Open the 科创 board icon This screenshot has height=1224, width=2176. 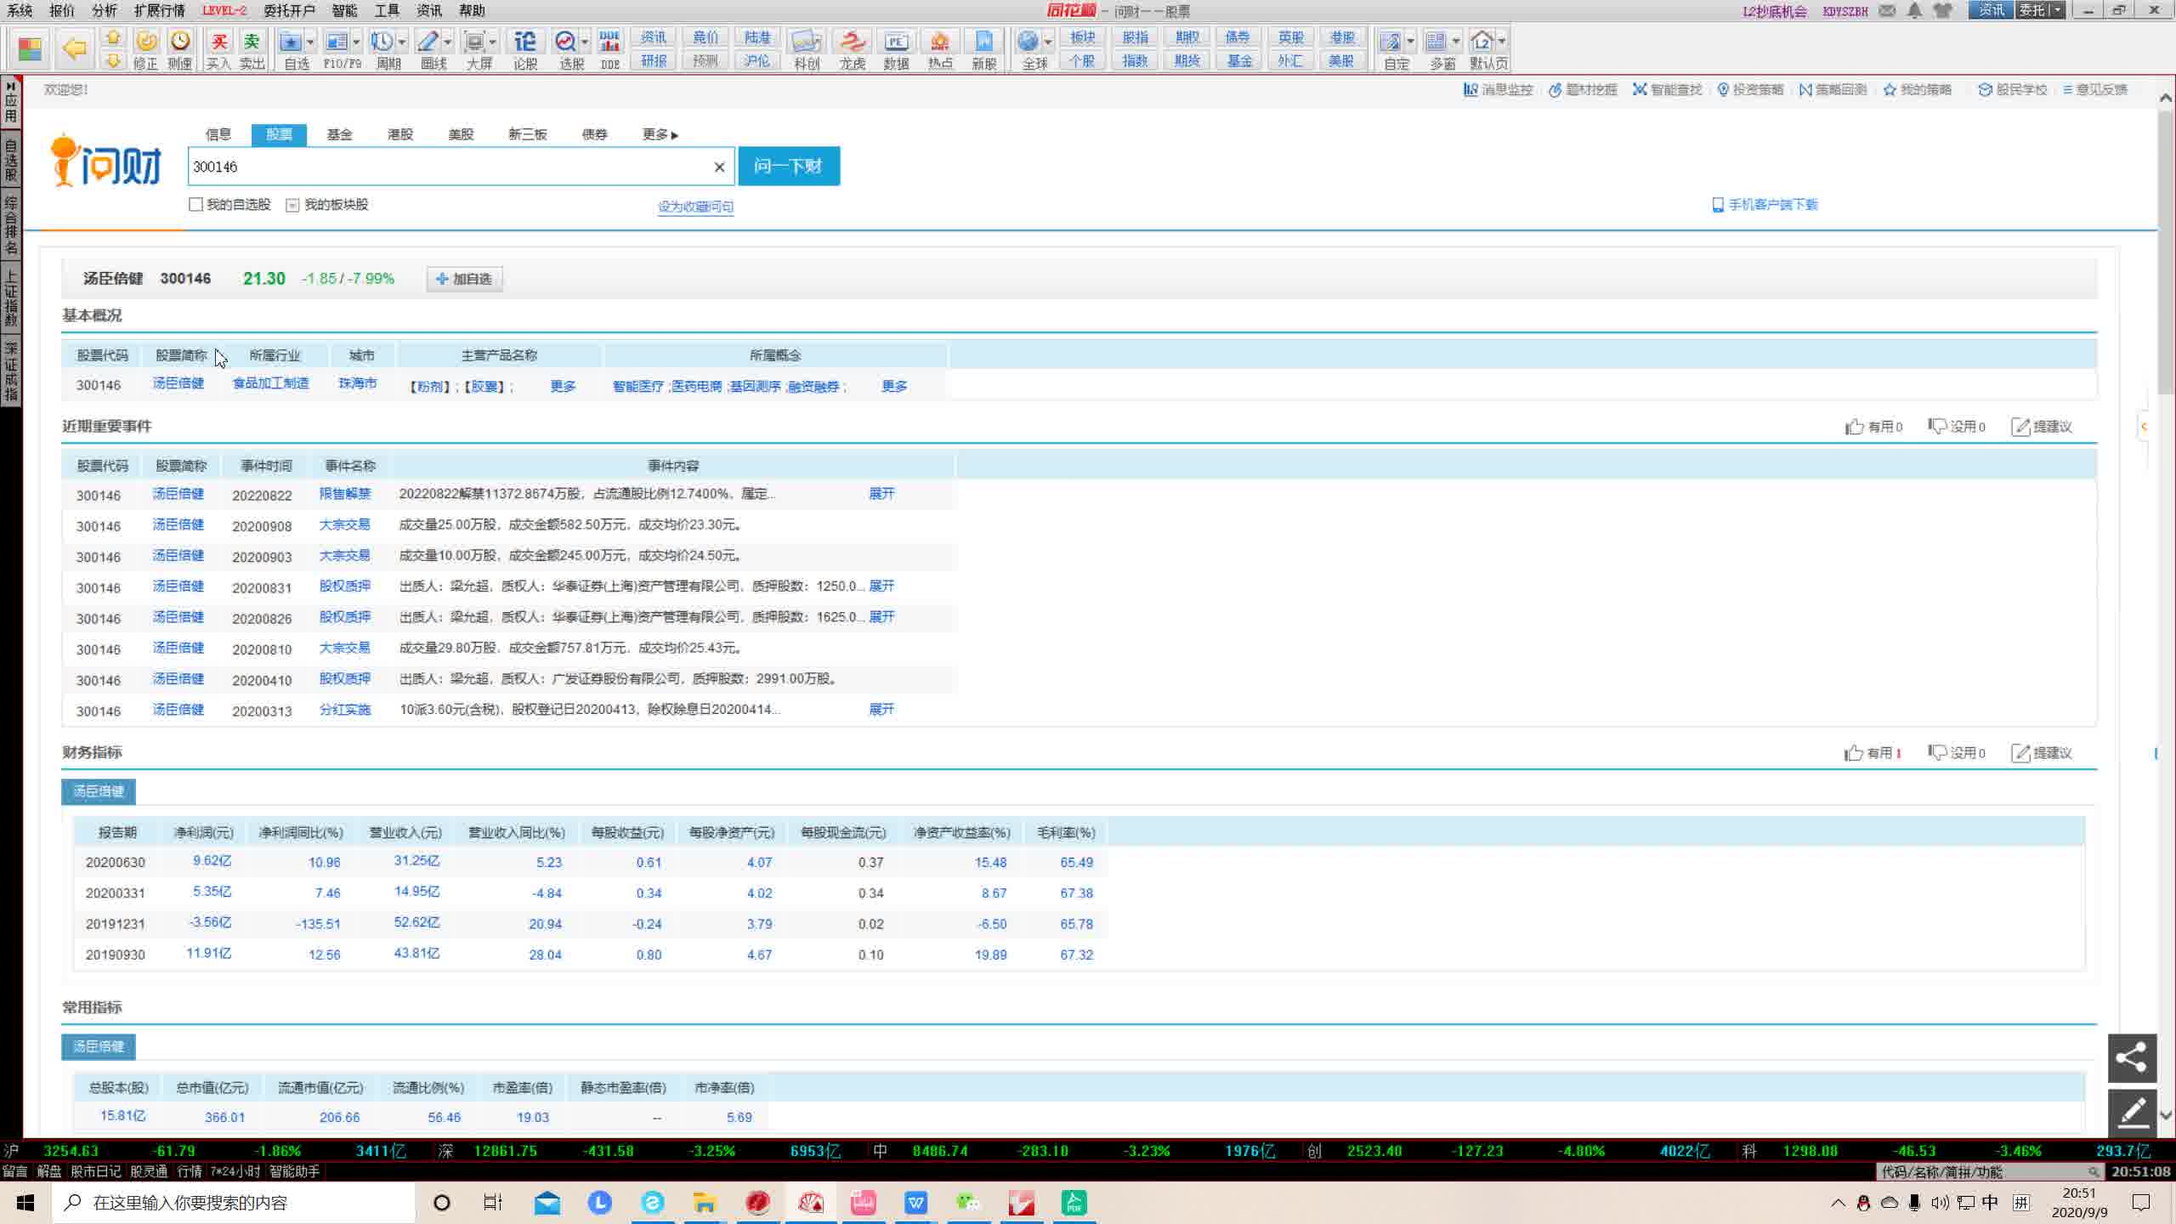(807, 49)
